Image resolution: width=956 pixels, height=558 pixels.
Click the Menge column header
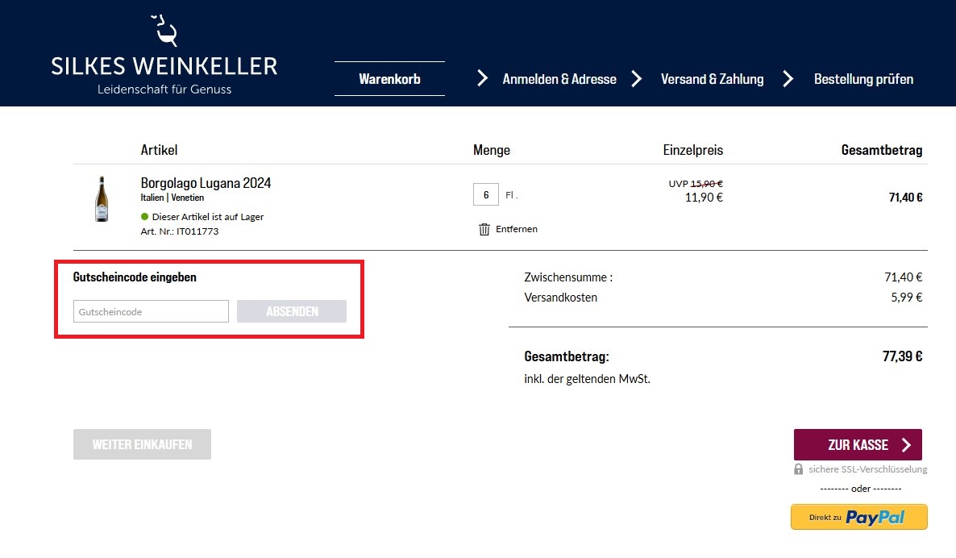pos(492,150)
